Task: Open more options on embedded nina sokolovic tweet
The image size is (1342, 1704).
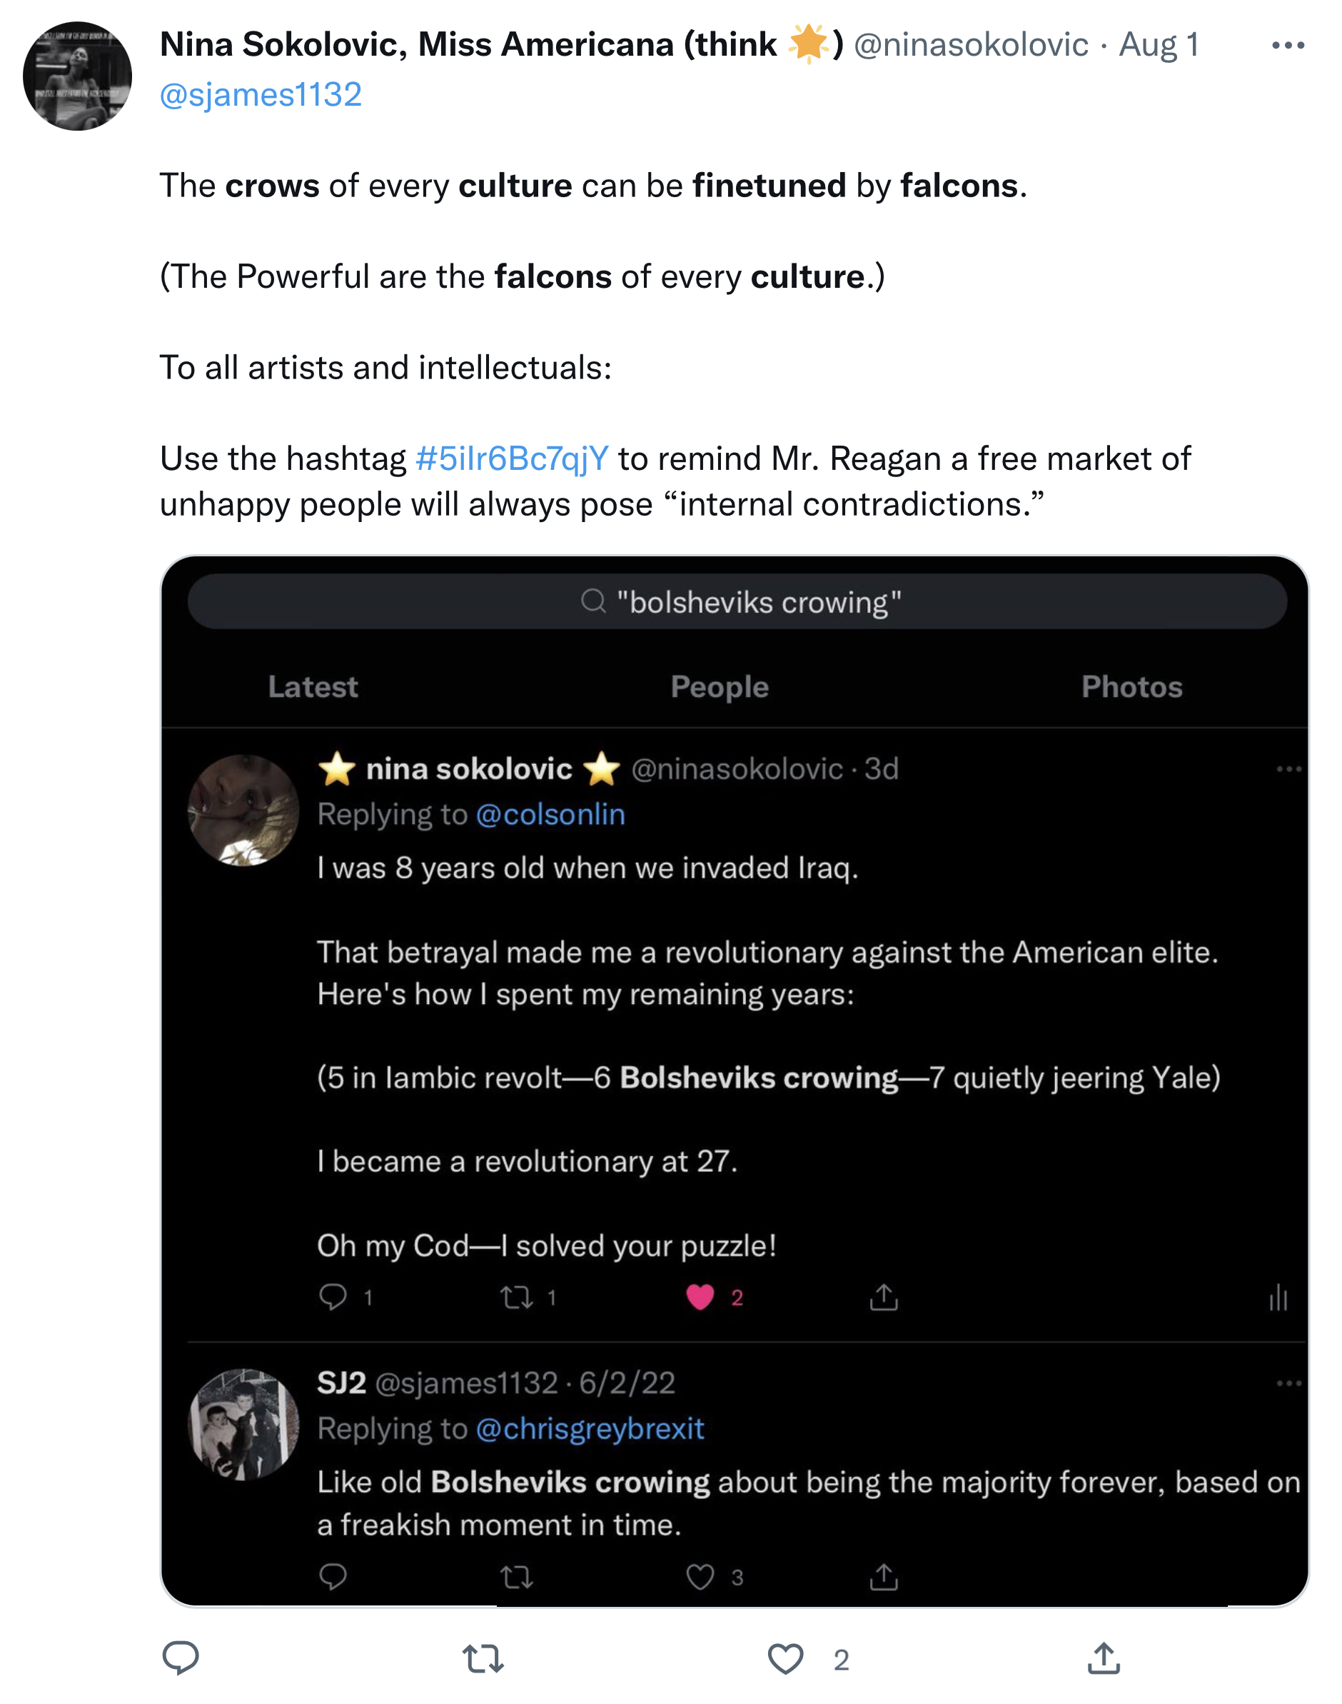Action: pos(1288,768)
